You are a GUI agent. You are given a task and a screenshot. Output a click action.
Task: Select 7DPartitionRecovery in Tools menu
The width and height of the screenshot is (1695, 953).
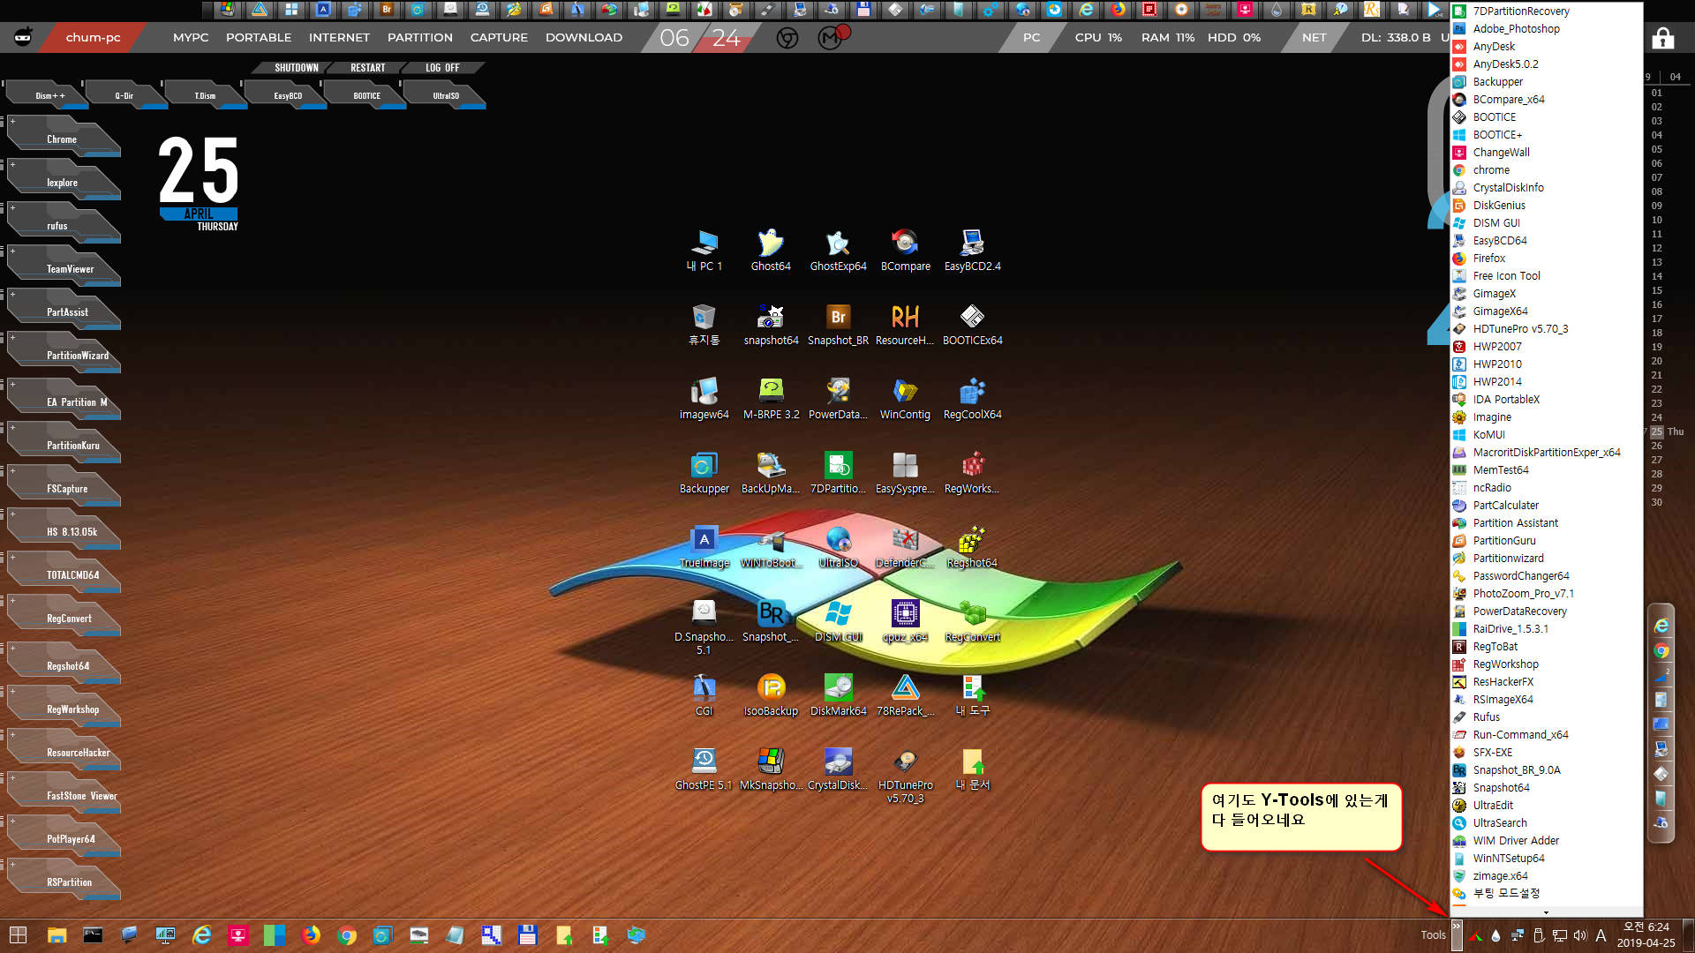click(1546, 11)
